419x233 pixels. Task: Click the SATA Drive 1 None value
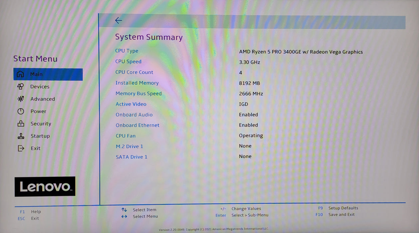[245, 156]
